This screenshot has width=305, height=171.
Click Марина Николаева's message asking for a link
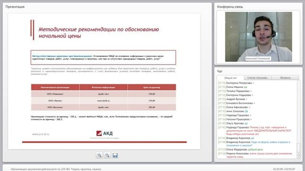tap(255, 155)
